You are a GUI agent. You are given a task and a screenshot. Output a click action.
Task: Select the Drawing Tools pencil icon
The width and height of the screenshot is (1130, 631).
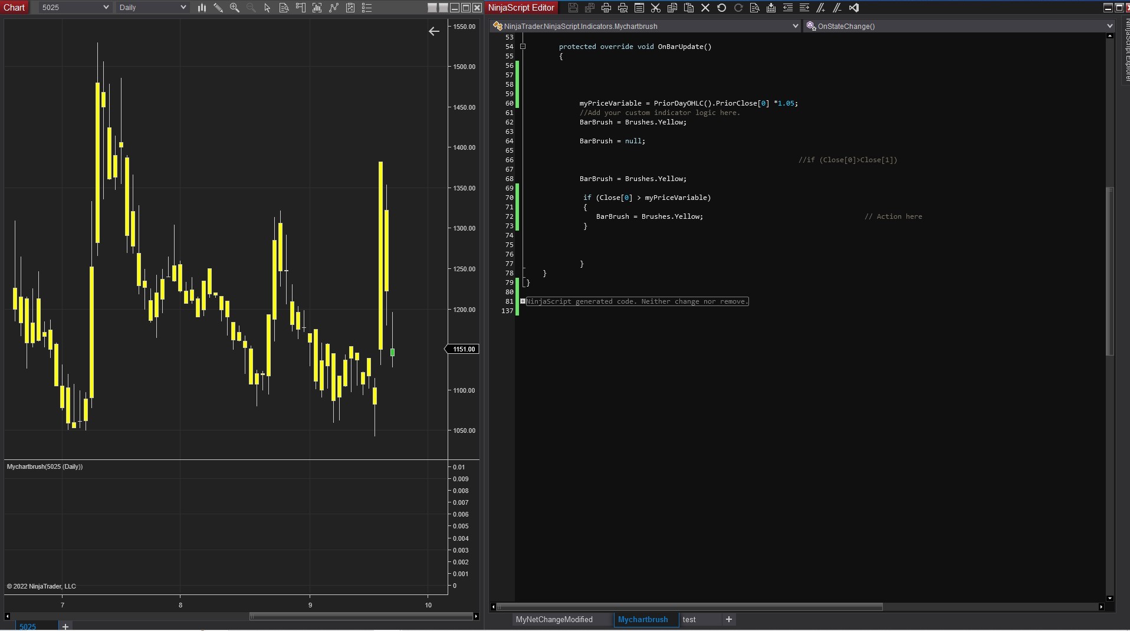coord(218,8)
